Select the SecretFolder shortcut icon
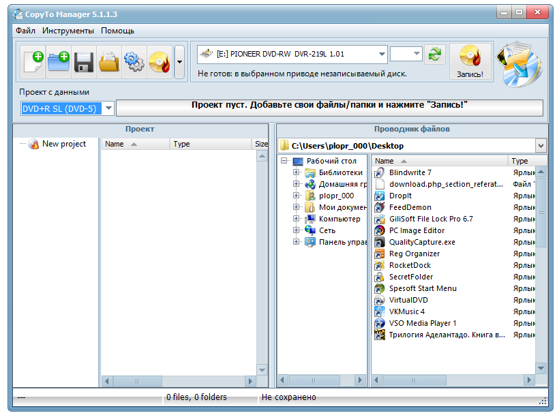 380,277
